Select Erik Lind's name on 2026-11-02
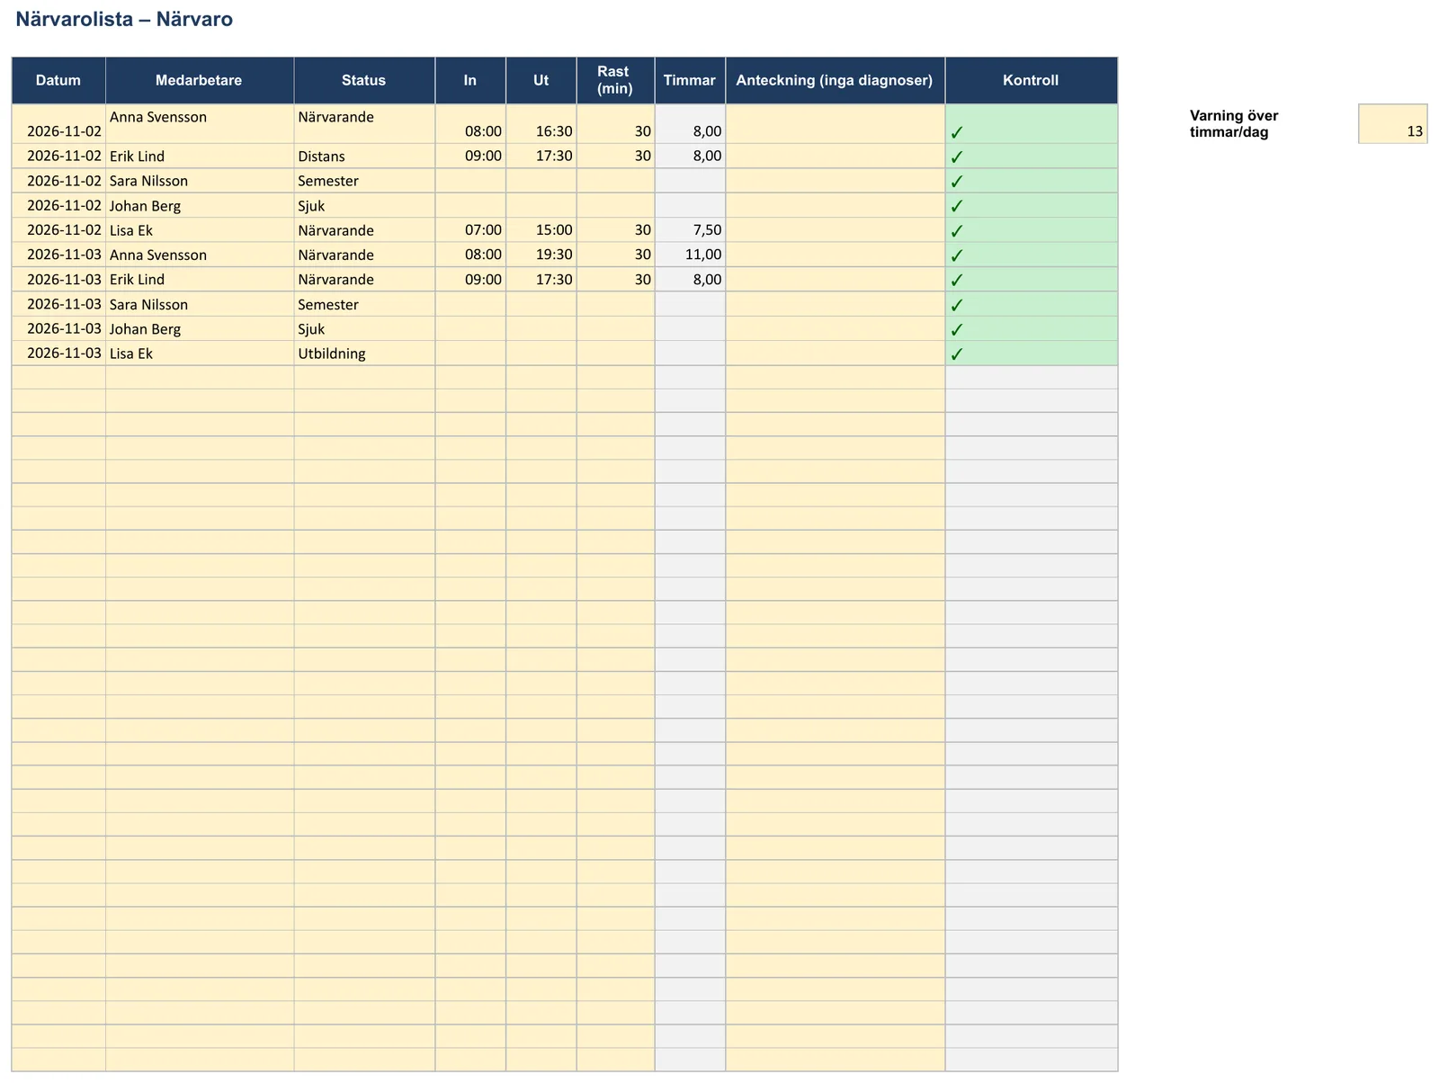Viewport: 1439px width, 1083px height. click(x=137, y=157)
